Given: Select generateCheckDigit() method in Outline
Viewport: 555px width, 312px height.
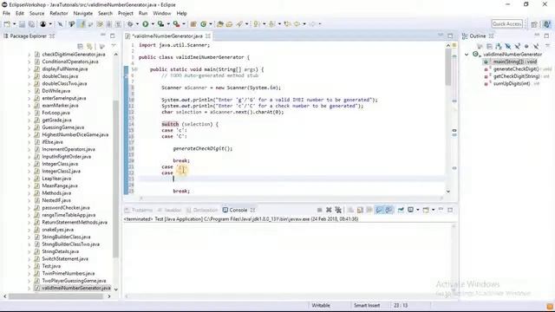Looking at the screenshot, I should pyautogui.click(x=516, y=69).
